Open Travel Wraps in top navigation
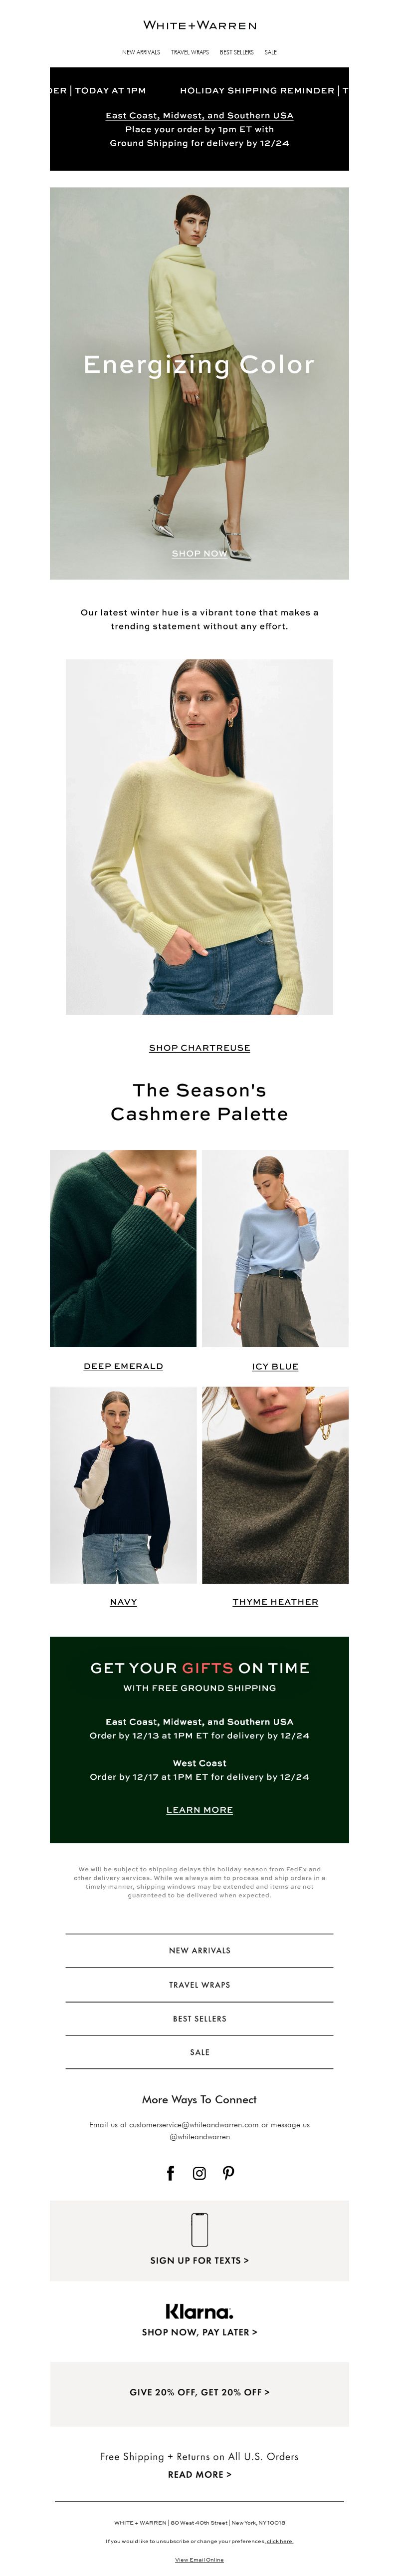 190,52
